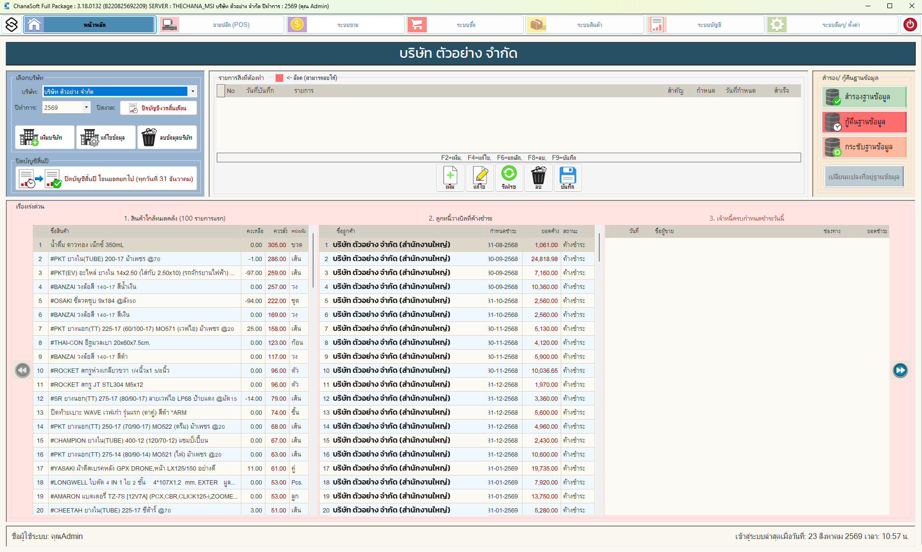The image size is (922, 552).
Task: Click the to-do list header selector box
Action: (x=221, y=91)
